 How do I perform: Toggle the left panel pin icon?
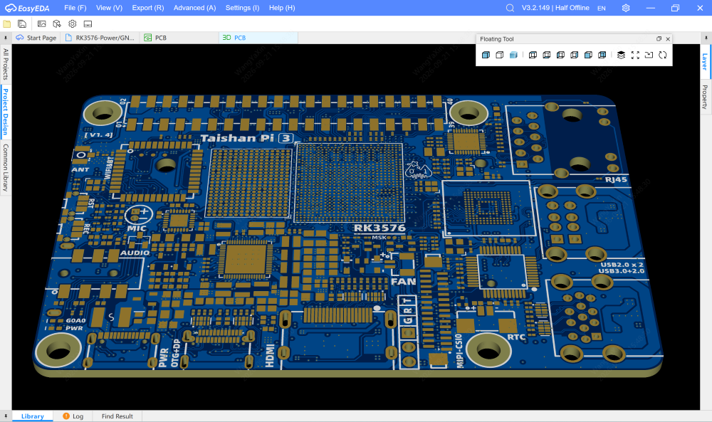(x=6, y=38)
